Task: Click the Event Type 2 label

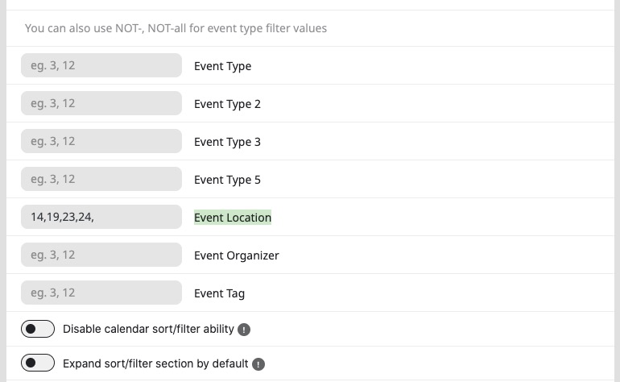Action: tap(227, 104)
